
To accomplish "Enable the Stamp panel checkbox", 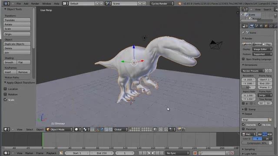I will [246, 109].
